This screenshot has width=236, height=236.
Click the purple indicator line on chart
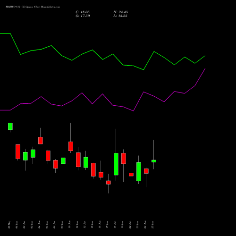[x=102, y=94]
